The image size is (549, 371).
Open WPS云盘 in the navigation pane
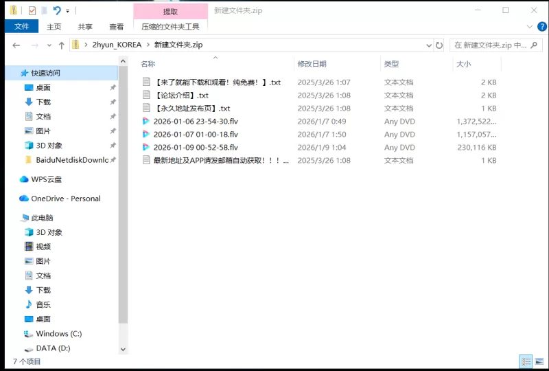click(46, 179)
